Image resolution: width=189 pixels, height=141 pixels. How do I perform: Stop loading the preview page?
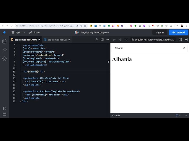pyautogui.click(x=126, y=40)
